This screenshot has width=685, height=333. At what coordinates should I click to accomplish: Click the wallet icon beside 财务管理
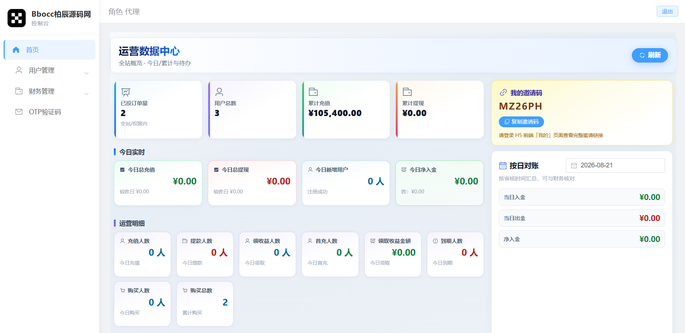pyautogui.click(x=19, y=91)
